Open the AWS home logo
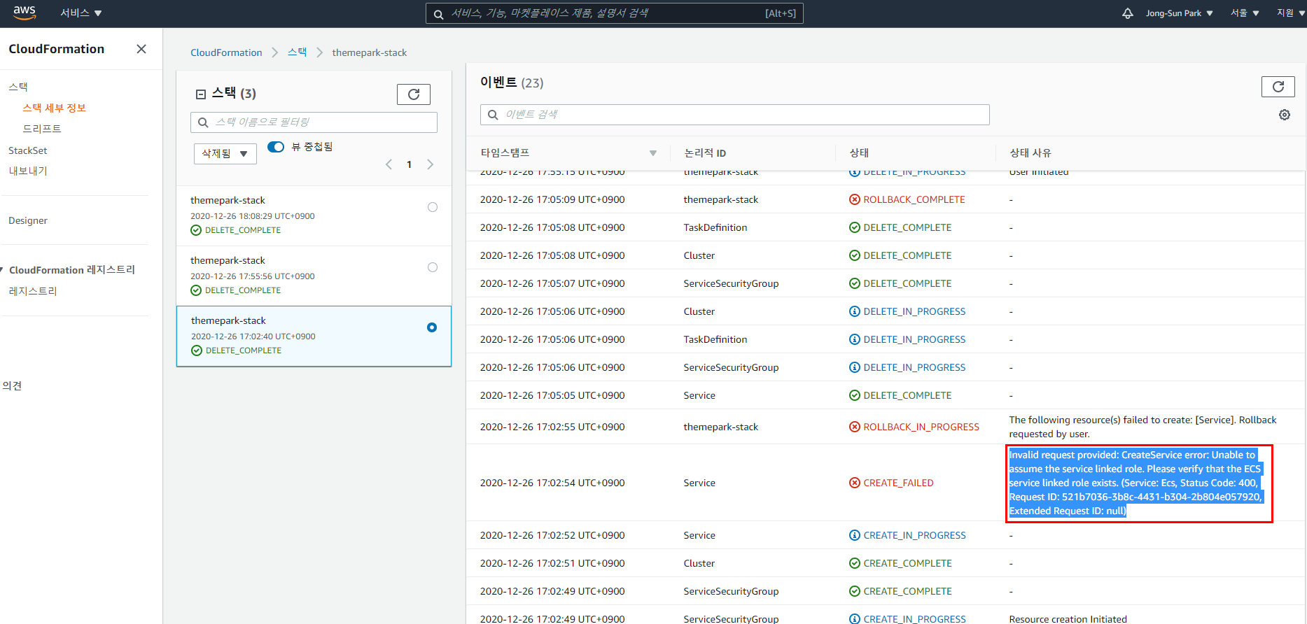The image size is (1307, 624). (25, 13)
